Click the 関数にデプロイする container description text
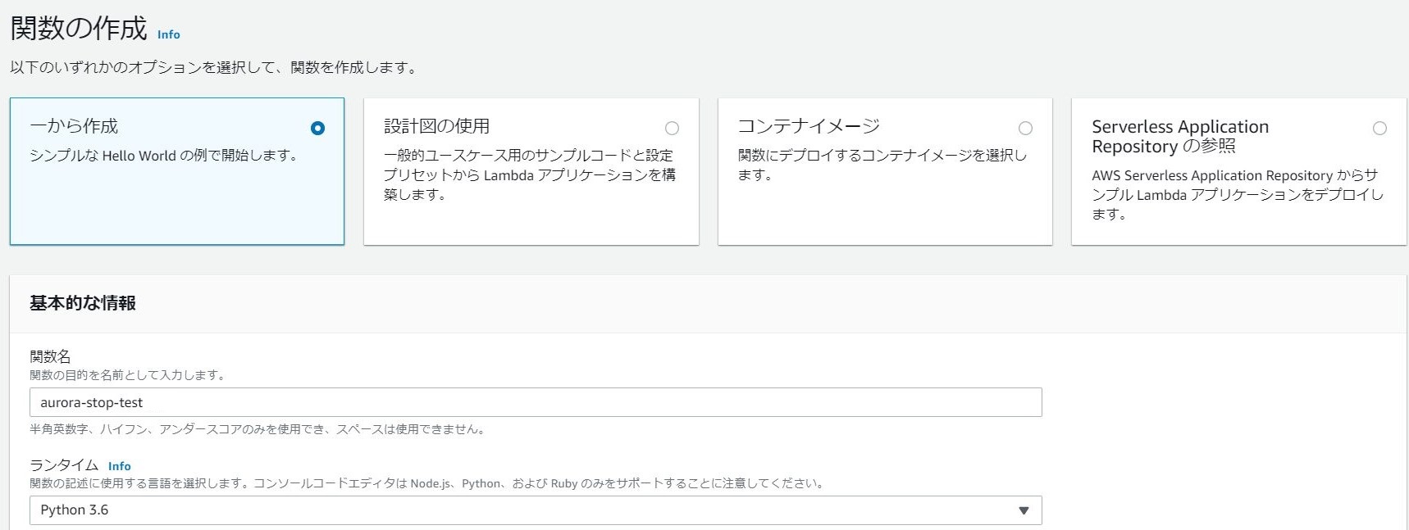1409x530 pixels. [x=882, y=165]
